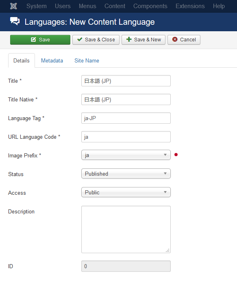
Task: Open the Image Prefix dropdown
Action: [126, 155]
